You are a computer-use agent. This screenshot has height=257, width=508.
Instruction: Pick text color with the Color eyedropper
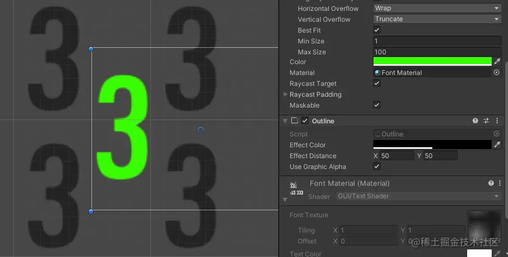point(497,61)
